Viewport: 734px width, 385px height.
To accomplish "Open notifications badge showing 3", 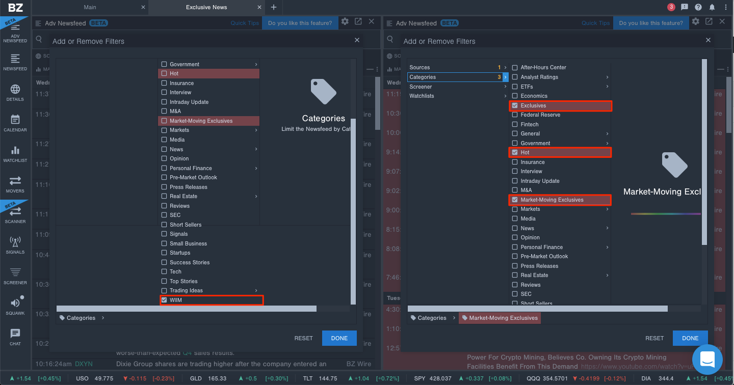I will [x=671, y=7].
